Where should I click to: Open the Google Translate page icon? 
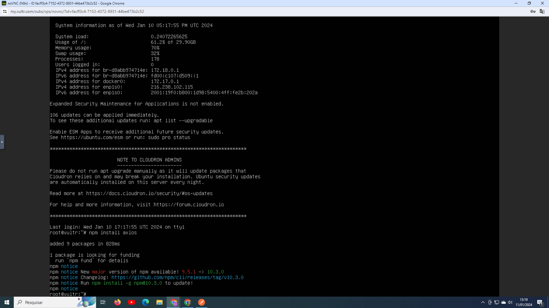[x=542, y=11]
